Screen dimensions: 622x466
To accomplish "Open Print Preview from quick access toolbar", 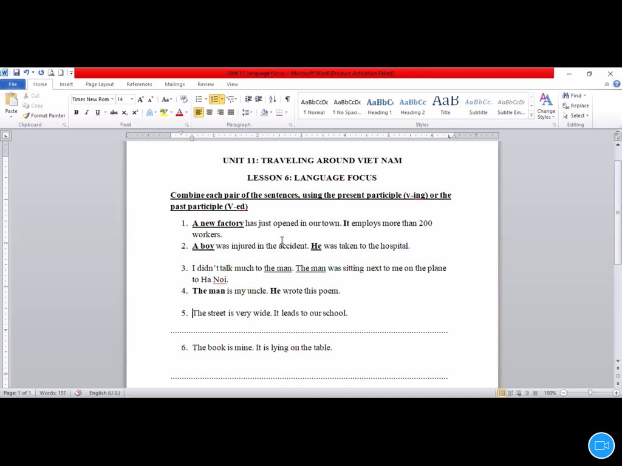I will click(x=51, y=73).
